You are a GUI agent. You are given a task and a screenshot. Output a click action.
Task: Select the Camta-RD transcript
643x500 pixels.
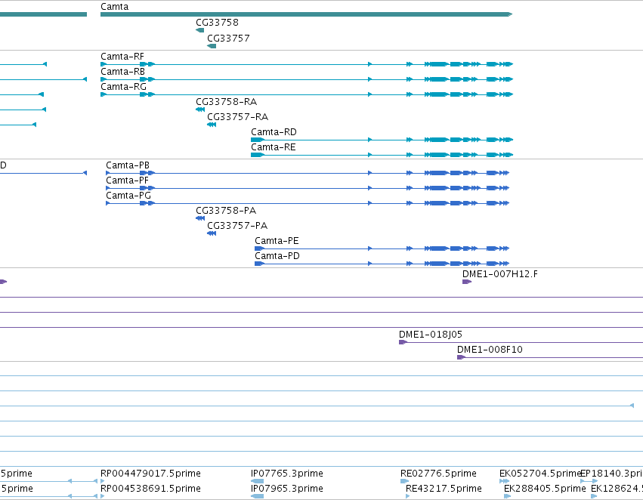pos(382,140)
